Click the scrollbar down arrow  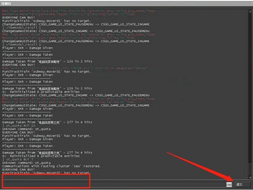[250, 177]
